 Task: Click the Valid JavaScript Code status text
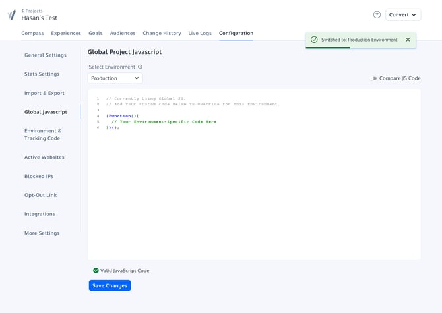pos(125,271)
